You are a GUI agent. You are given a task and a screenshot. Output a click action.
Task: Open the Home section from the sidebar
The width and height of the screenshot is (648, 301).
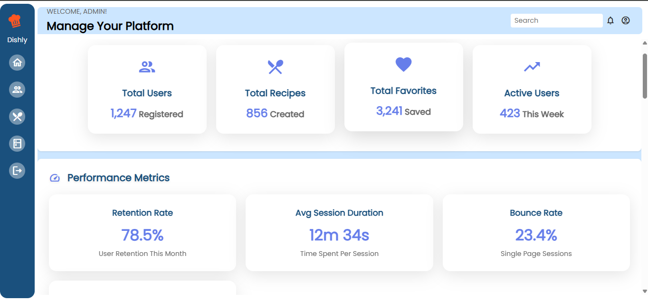[x=17, y=63]
